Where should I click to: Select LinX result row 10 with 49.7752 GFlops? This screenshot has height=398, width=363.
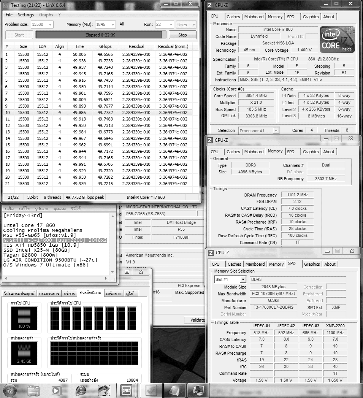[98, 113]
